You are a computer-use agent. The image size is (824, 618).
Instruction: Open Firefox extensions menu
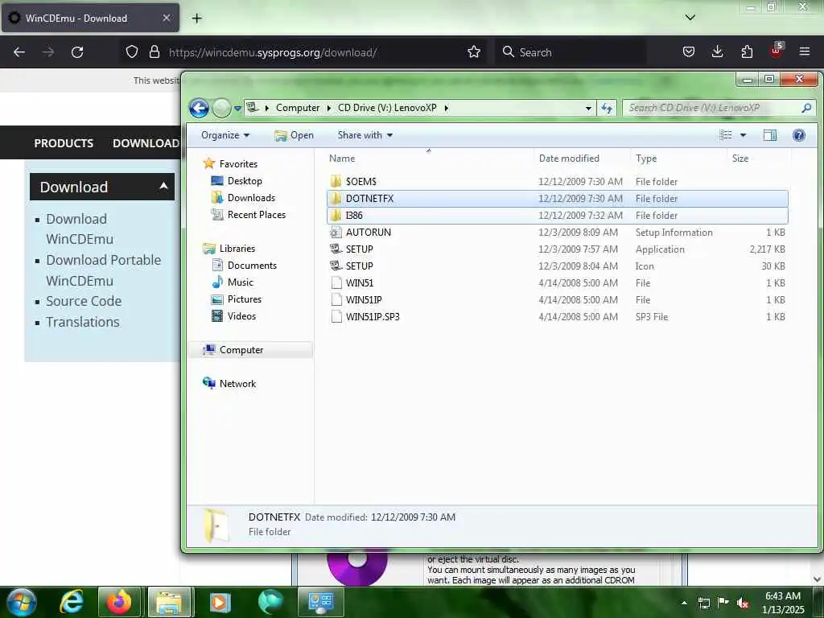(747, 52)
